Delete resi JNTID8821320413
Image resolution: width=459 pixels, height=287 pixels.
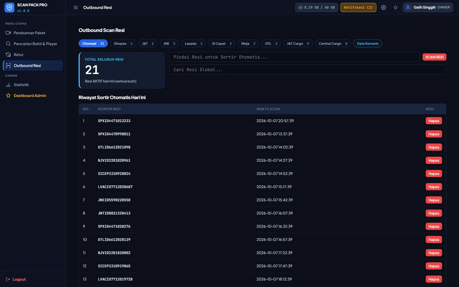pos(434,213)
